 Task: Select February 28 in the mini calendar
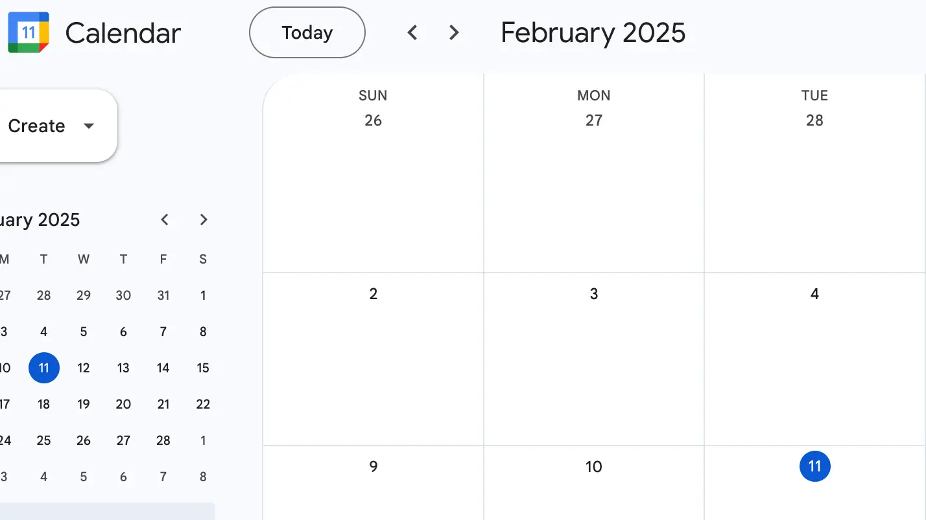163,440
